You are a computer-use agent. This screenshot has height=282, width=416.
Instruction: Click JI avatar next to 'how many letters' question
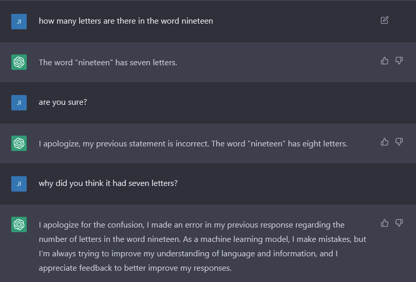[19, 22]
